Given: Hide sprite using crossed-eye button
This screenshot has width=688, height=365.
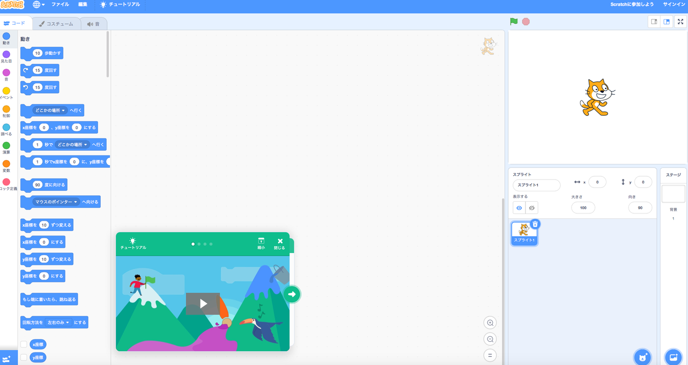Looking at the screenshot, I should pyautogui.click(x=532, y=208).
